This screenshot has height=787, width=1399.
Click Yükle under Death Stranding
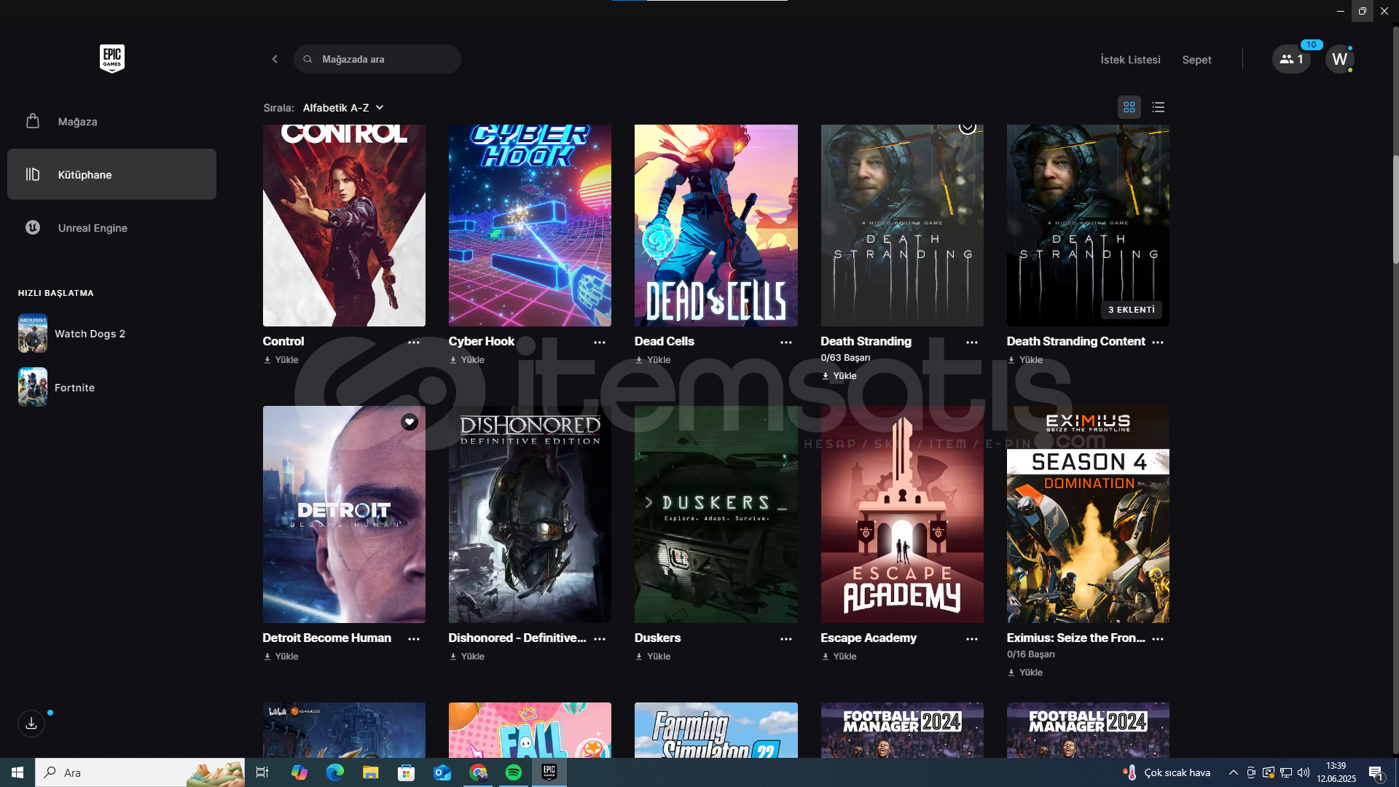[839, 376]
